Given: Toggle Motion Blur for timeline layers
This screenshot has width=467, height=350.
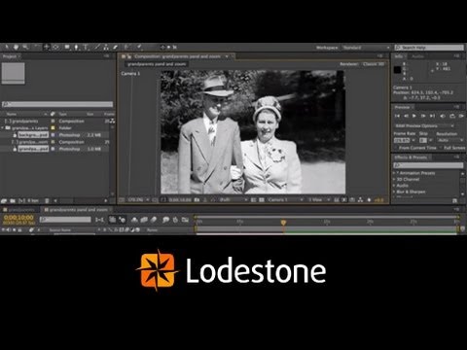Looking at the screenshot, I should coord(154,220).
